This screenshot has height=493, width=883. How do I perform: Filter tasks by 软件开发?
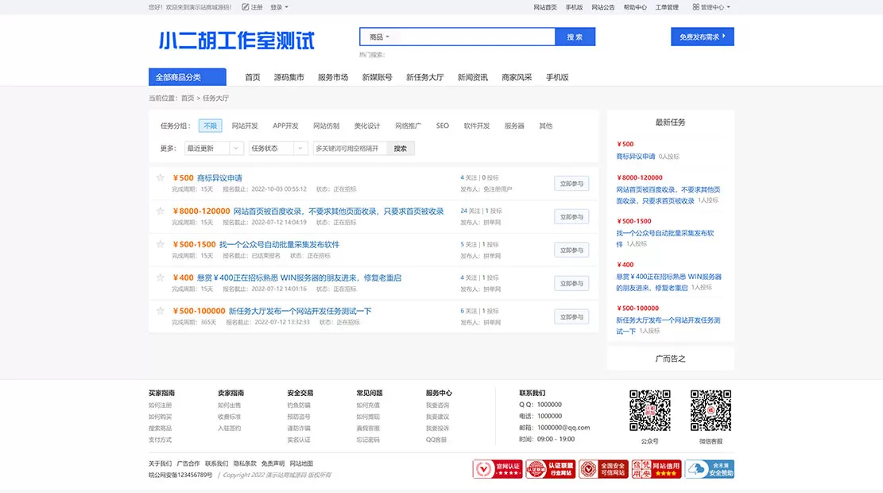coord(476,126)
